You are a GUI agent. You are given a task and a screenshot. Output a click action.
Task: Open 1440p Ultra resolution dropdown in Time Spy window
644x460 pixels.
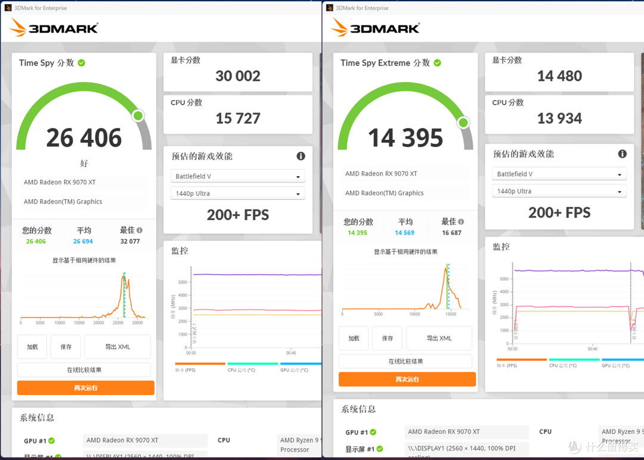tap(238, 193)
